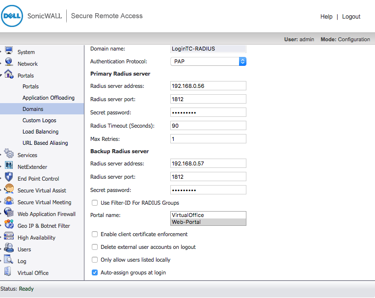Image resolution: width=375 pixels, height=298 pixels.
Task: Click backup Radius server port field
Action: pyautogui.click(x=208, y=177)
